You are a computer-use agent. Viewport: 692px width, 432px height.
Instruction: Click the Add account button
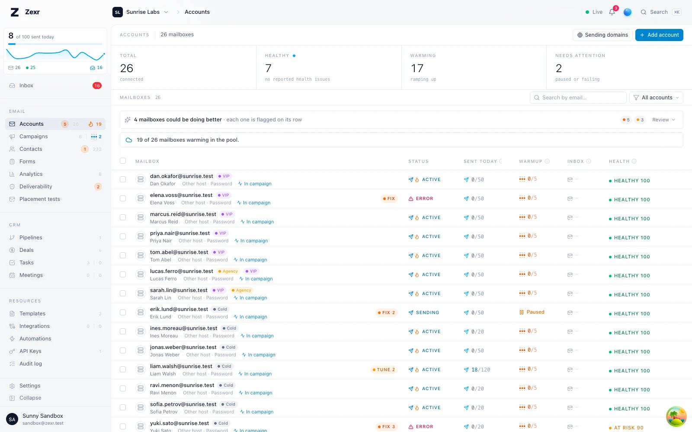(659, 35)
